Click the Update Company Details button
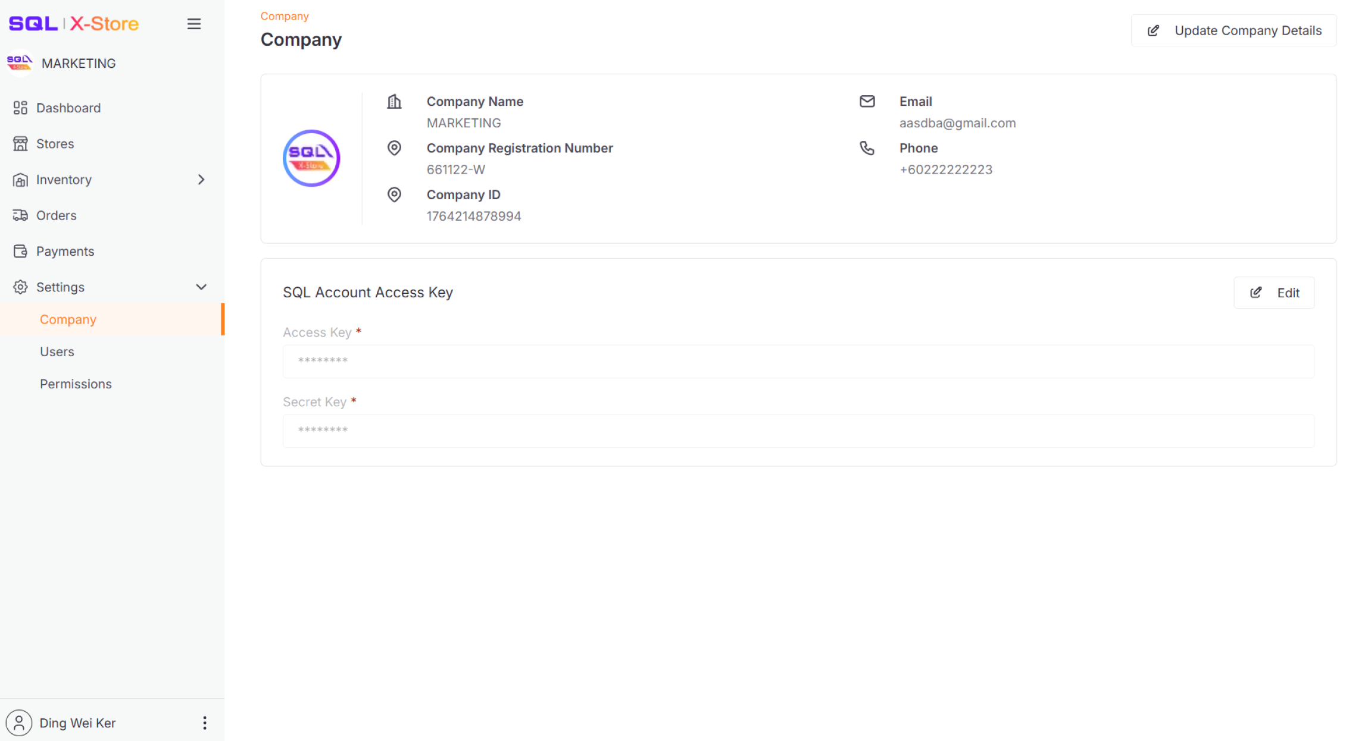The height and width of the screenshot is (741, 1368). coord(1233,30)
